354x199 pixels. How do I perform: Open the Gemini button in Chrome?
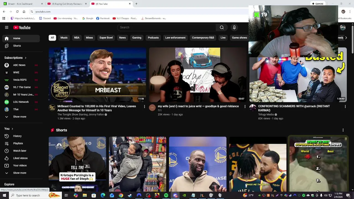tap(317, 4)
